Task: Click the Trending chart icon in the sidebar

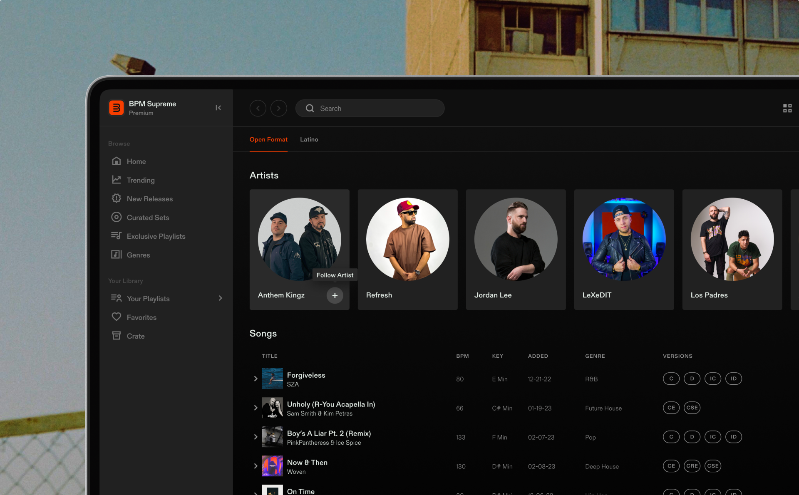Action: pos(117,180)
